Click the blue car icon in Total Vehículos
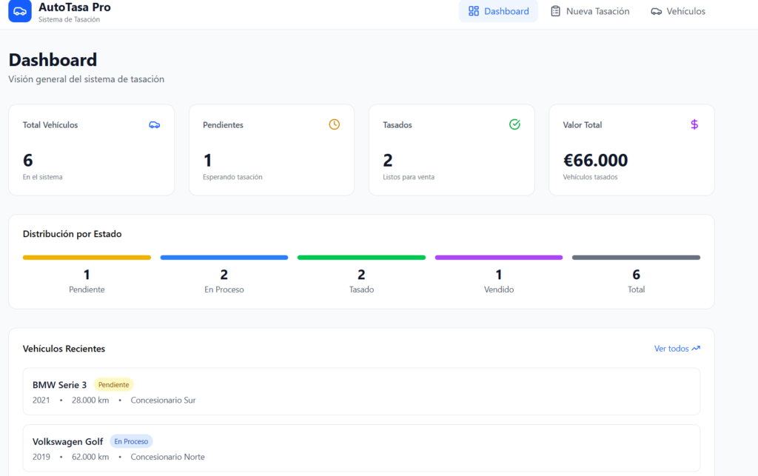 (154, 124)
